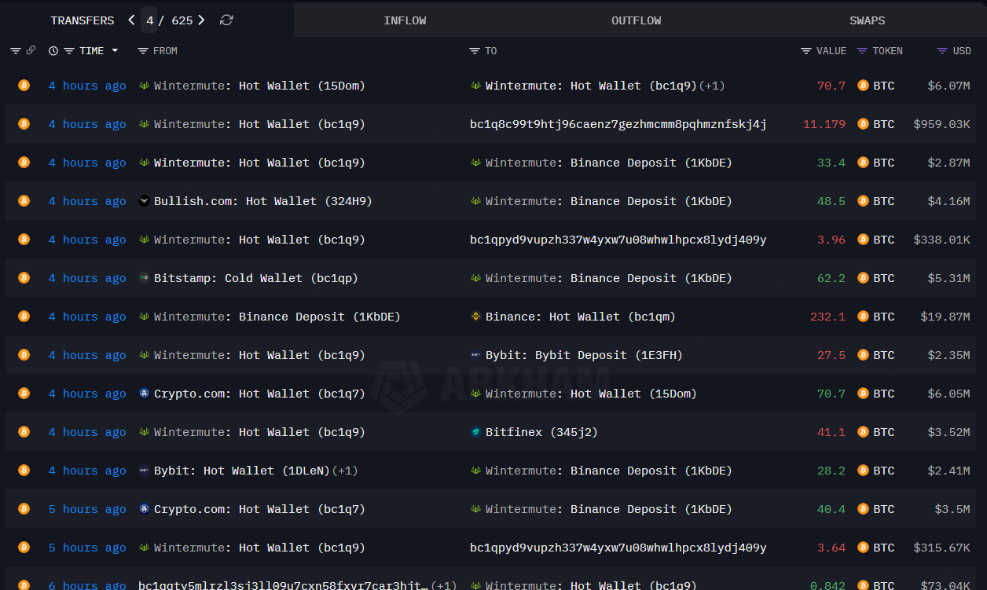Open address bc1q8c99t9htj96caenz7gezhmcmm8pqhmznfskj4j
The width and height of the screenshot is (987, 590).
(618, 124)
